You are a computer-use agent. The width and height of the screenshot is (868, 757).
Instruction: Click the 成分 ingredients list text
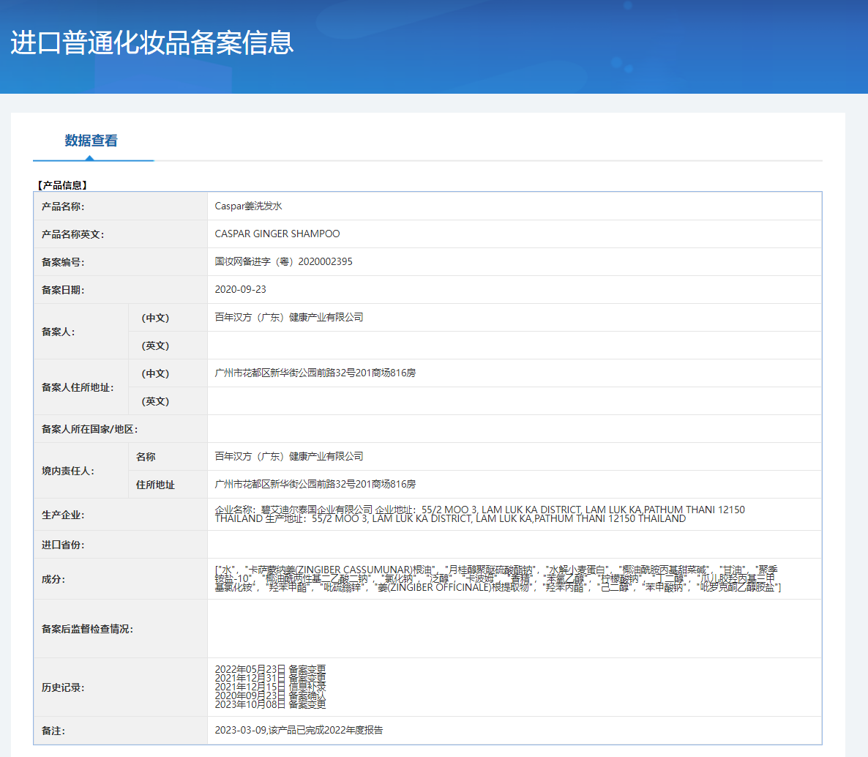498,578
